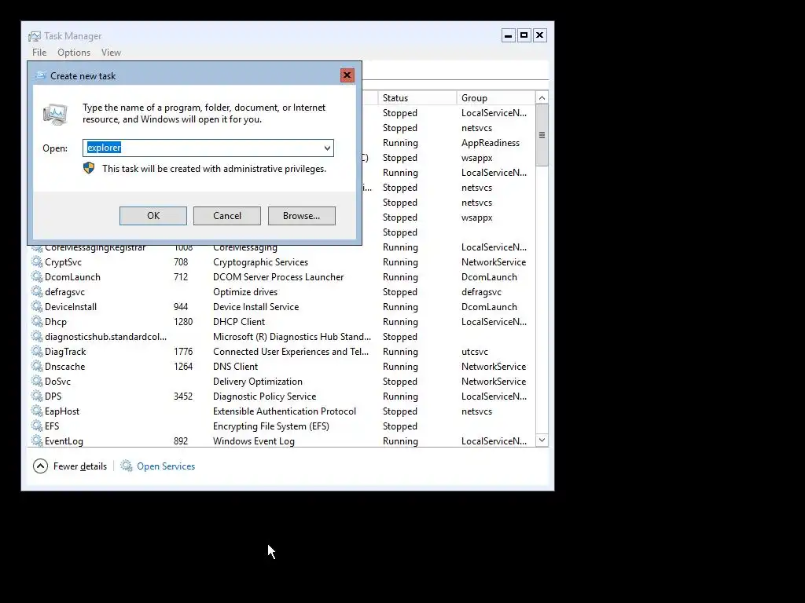805x603 pixels.
Task: Click the DHCP Client description
Action: [239, 321]
